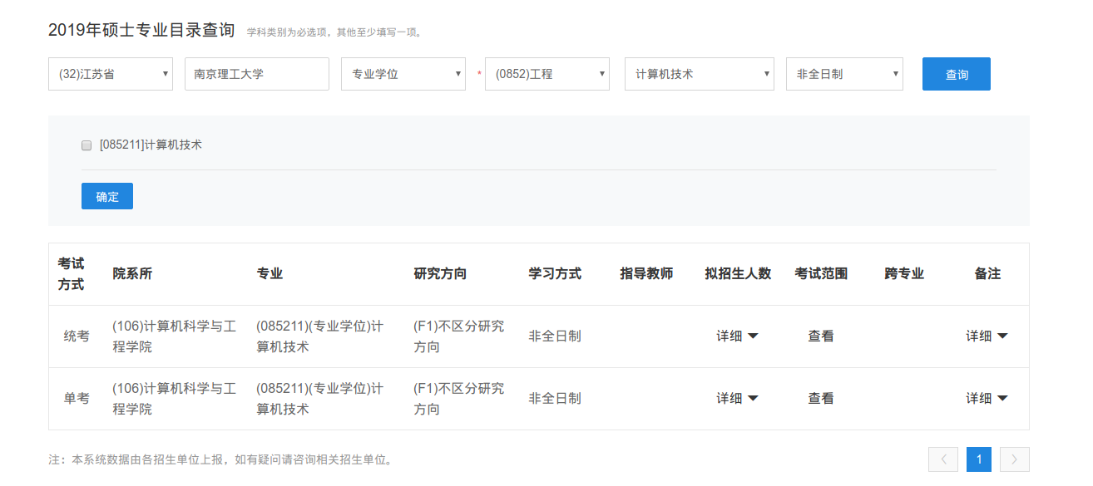
Task: Check the [085211]计算机技术 checkbox
Action: click(87, 145)
